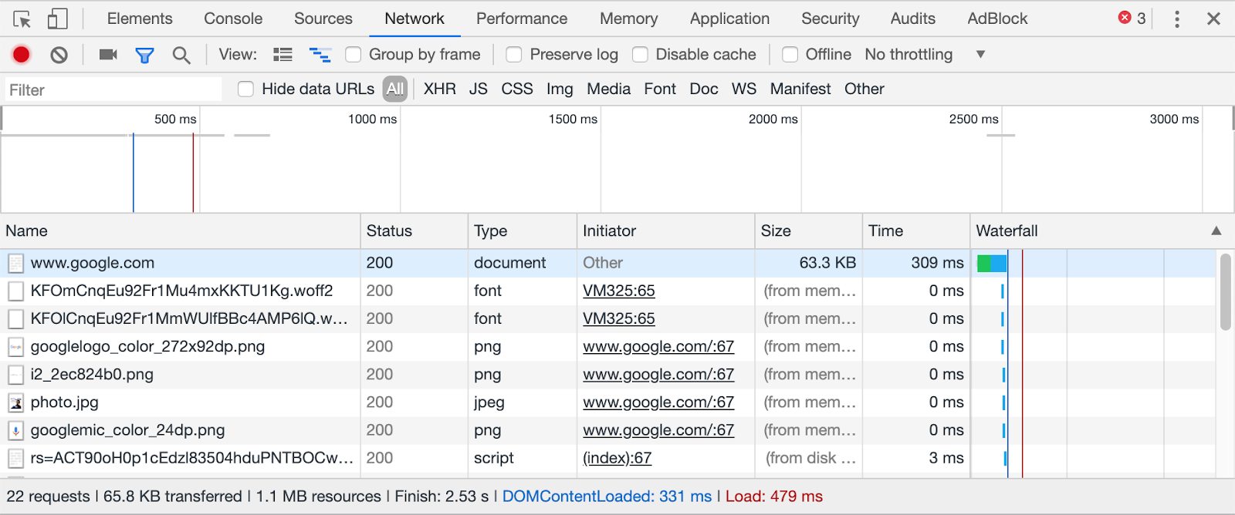Enable Group by frame checkbox

353,55
